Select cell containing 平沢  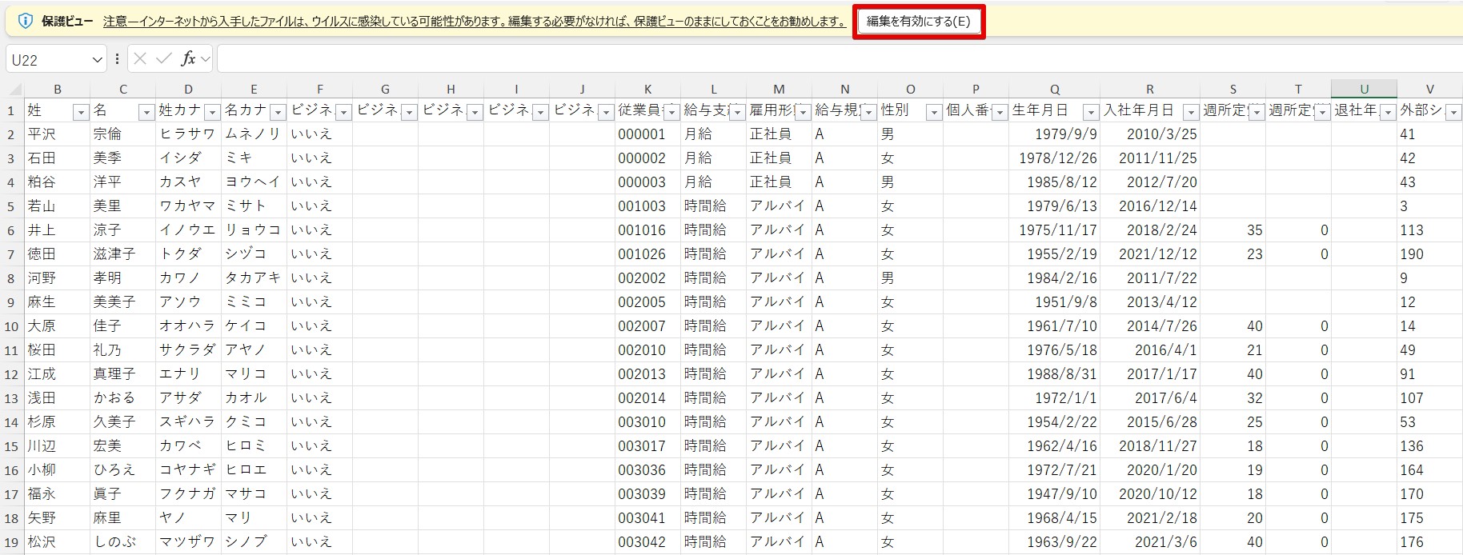(57, 134)
